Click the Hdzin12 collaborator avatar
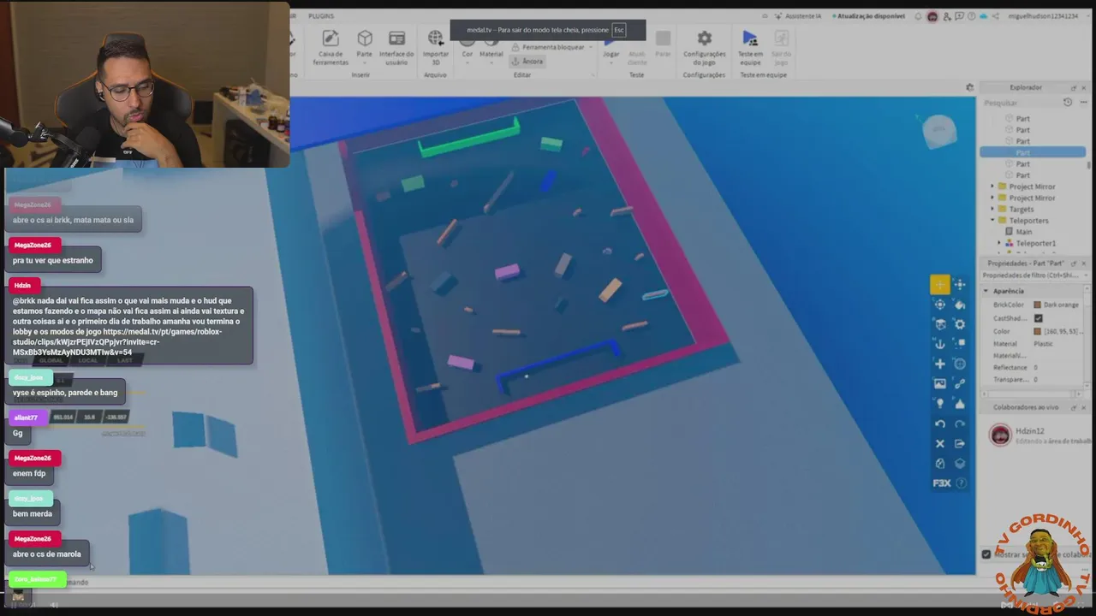 [x=999, y=435]
